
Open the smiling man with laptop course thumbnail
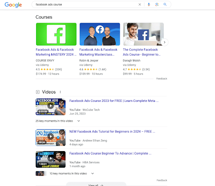143,34
